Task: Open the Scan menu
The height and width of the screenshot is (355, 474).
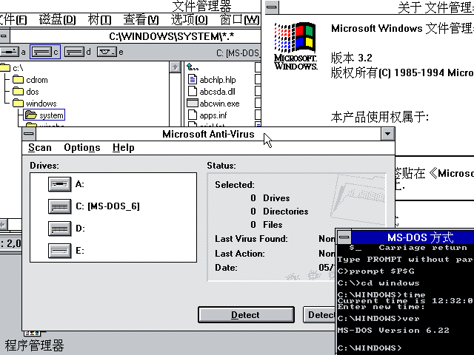Action: tap(40, 148)
